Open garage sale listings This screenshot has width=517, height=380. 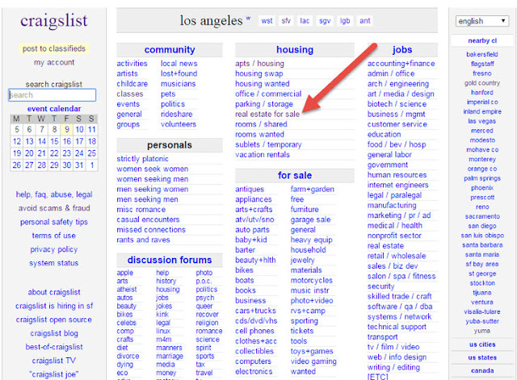pyautogui.click(x=310, y=219)
